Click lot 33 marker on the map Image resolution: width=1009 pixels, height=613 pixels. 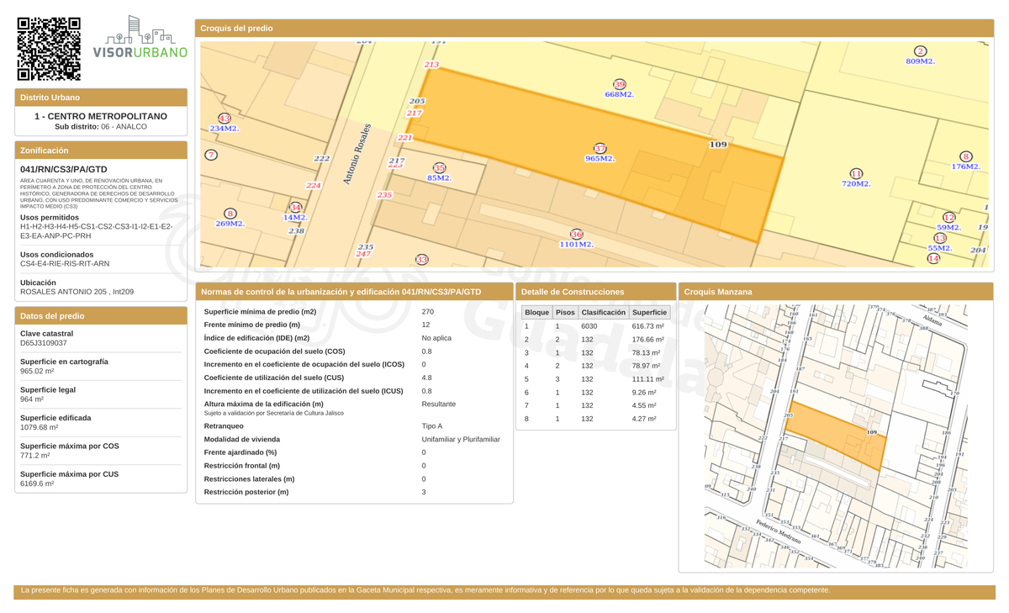tap(422, 260)
